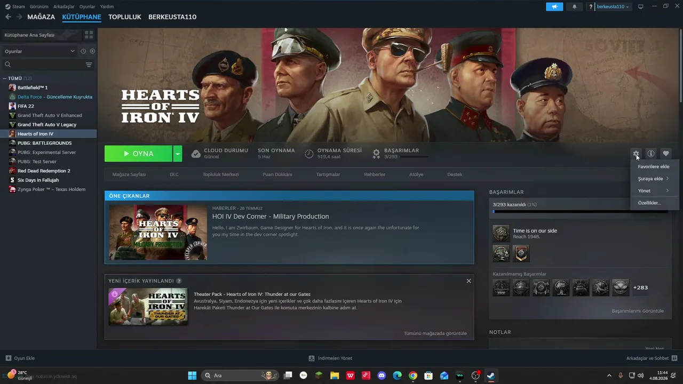
Task: Switch to the MAĞAZA tab
Action: (x=41, y=17)
